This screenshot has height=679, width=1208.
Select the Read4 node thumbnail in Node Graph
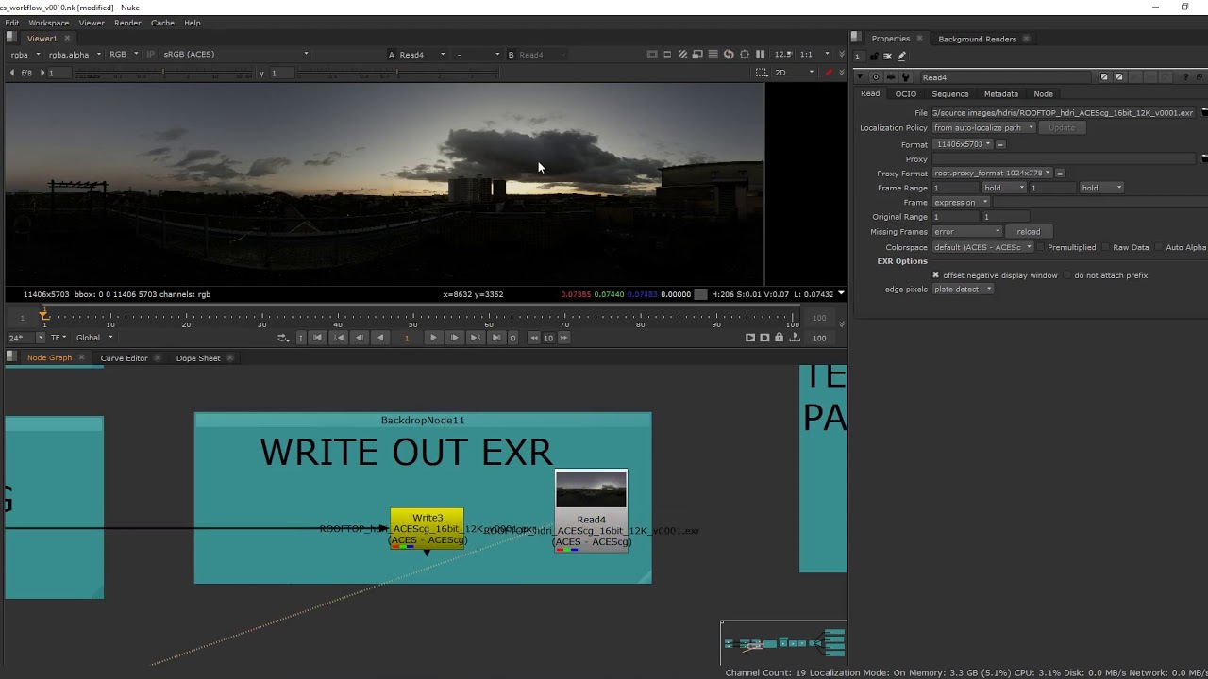[591, 489]
